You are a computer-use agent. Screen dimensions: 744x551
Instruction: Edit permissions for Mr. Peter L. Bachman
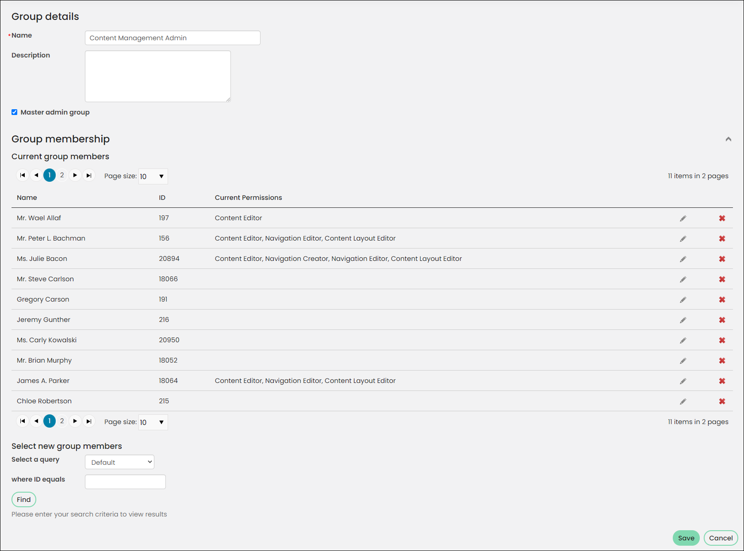[683, 239]
